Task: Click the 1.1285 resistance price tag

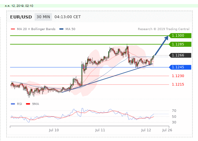Action: (x=180, y=44)
